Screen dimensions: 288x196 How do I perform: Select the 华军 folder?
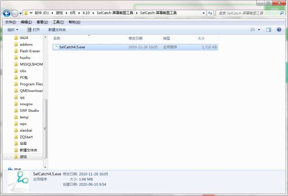[23, 143]
